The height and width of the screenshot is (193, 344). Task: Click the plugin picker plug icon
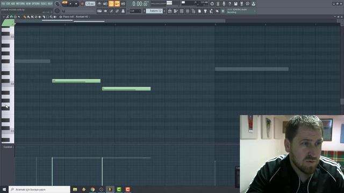[x=205, y=11]
